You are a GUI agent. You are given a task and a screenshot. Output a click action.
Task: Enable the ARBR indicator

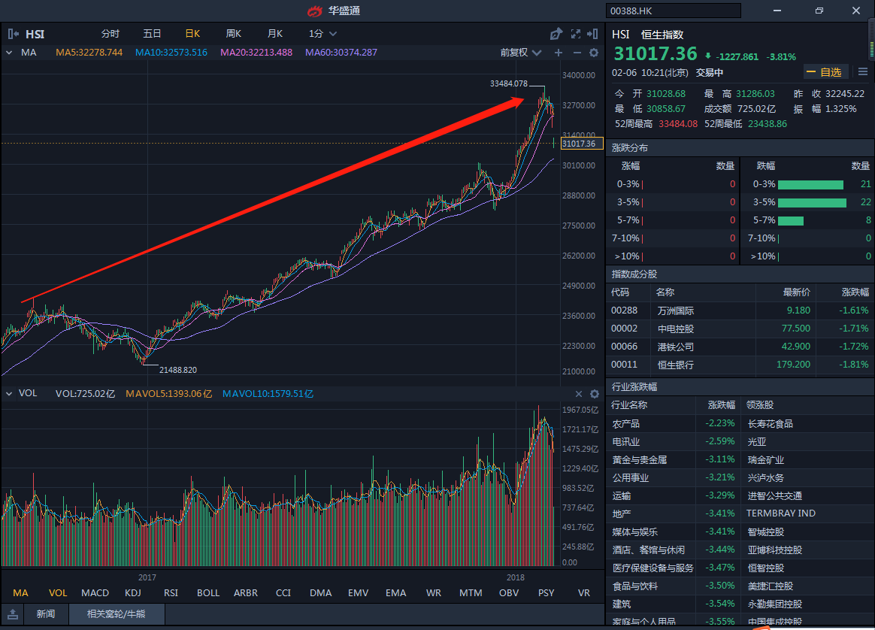click(x=246, y=592)
